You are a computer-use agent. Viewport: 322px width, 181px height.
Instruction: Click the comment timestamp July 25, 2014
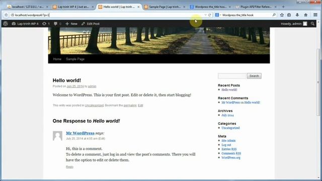pos(82,139)
